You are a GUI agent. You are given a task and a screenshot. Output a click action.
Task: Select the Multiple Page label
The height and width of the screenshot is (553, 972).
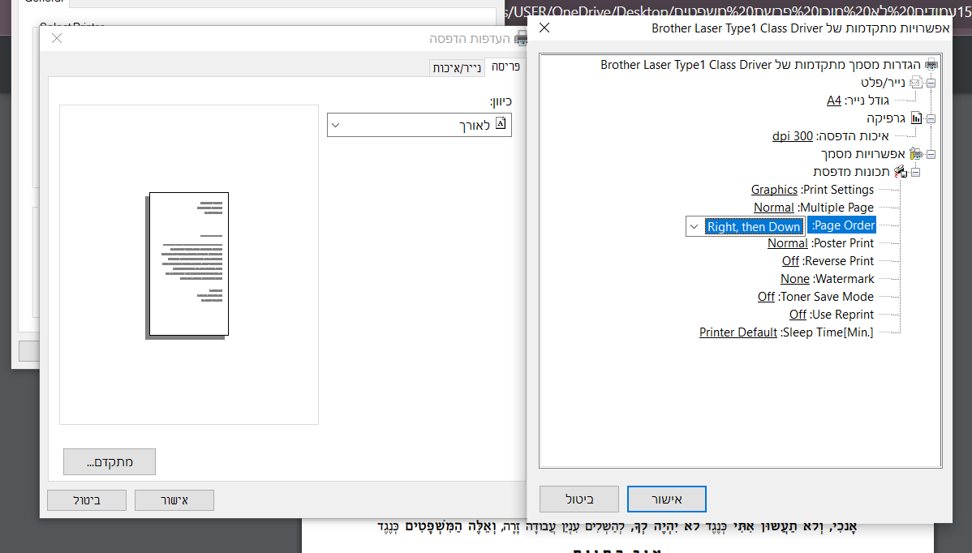point(836,208)
